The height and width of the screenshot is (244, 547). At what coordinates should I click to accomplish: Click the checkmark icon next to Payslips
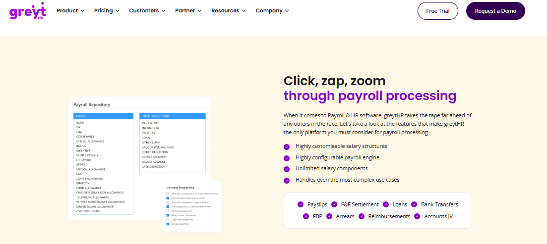[x=300, y=204]
